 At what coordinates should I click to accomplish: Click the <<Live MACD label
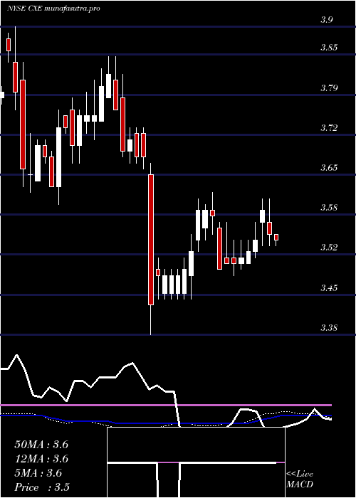[x=300, y=480]
